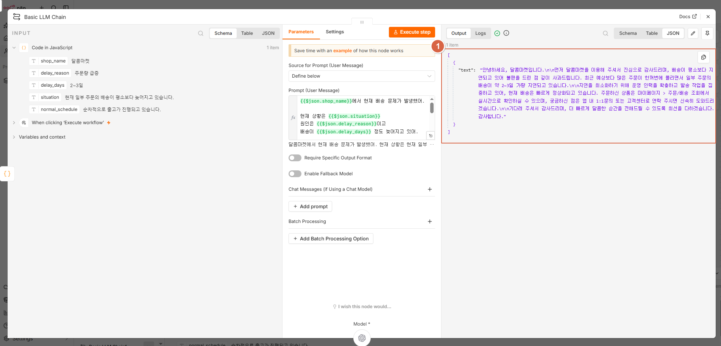The height and width of the screenshot is (346, 721).
Task: Collapse the Code in JavaScript tree node
Action: (x=14, y=48)
